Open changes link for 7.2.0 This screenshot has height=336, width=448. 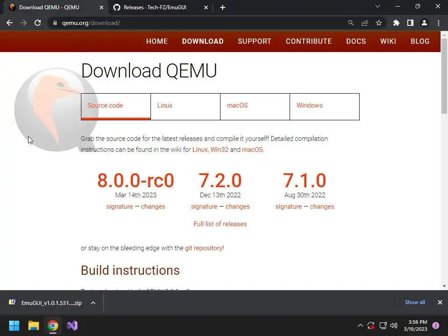tap(238, 206)
